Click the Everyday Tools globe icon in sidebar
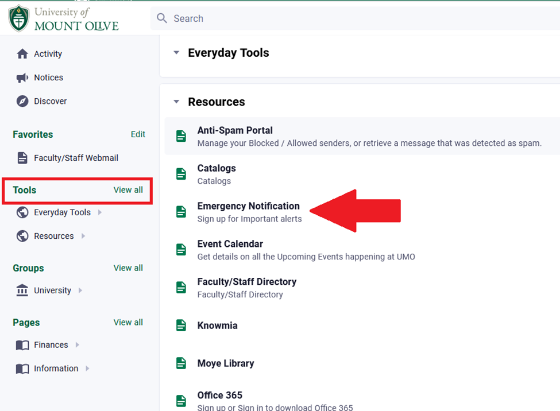560x411 pixels. click(x=22, y=212)
